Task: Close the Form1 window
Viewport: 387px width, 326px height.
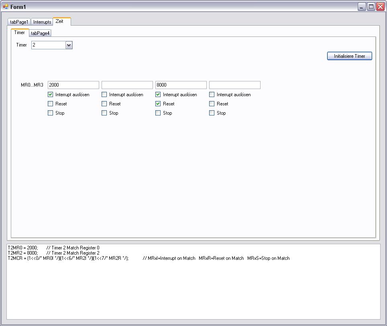Action: (x=380, y=6)
